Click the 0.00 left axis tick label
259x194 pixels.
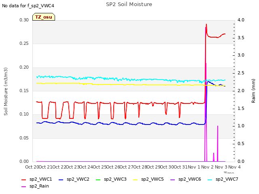coord(24,162)
